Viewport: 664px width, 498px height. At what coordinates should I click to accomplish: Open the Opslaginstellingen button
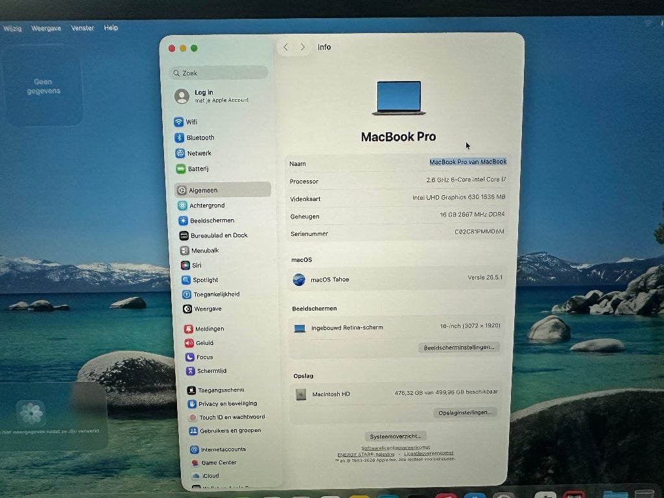(465, 412)
